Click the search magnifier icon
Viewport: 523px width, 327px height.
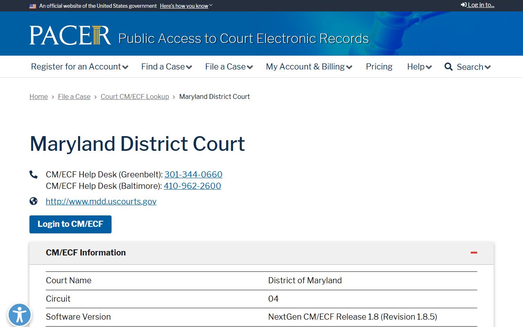(x=448, y=67)
